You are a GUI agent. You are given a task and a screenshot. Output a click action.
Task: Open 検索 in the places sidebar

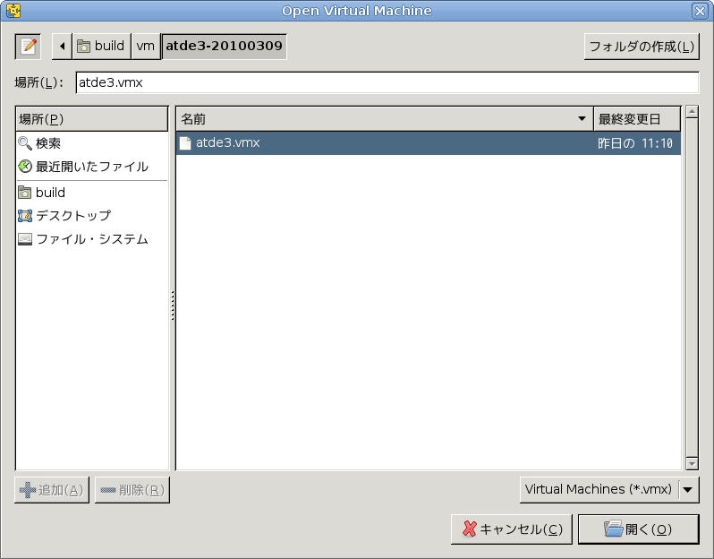(x=92, y=143)
